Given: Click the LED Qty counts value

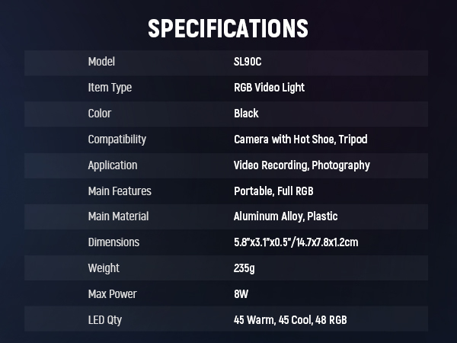Looking at the screenshot, I should pos(290,320).
